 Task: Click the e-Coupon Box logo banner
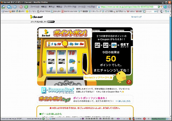point(58,90)
